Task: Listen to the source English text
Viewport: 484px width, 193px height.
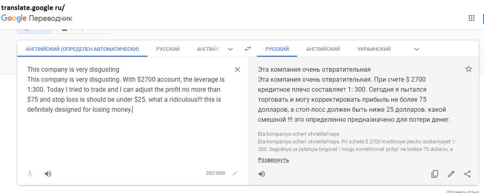Action: coord(48,174)
